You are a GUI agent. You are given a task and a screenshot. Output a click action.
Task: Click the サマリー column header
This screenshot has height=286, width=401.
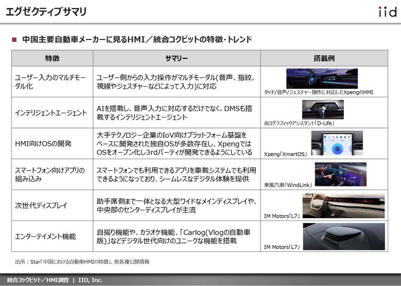point(177,58)
